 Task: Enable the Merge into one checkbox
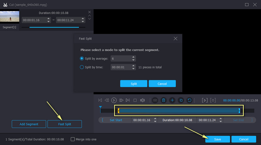73,139
